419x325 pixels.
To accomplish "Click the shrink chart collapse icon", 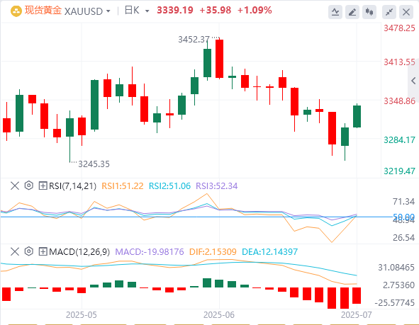I will pos(389,12).
